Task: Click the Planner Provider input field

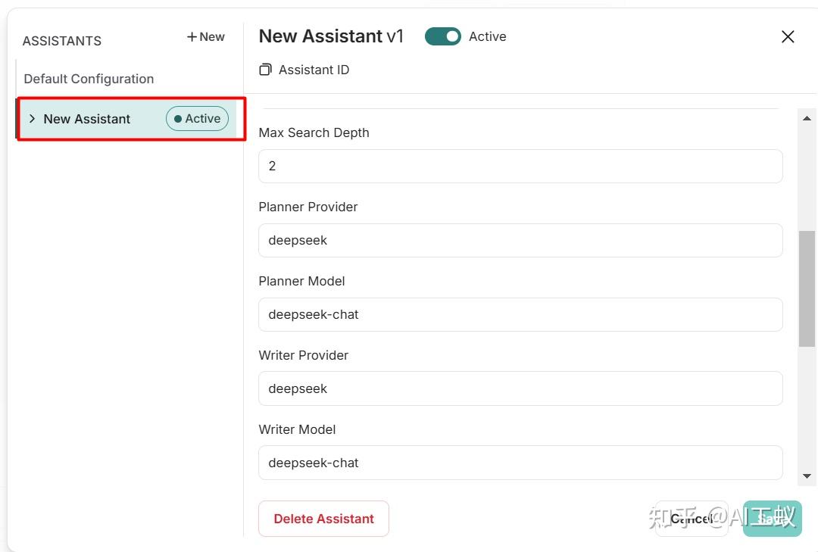Action: (520, 240)
